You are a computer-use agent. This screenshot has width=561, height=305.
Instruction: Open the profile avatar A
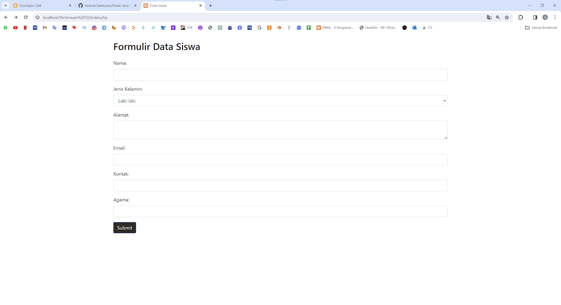(545, 18)
